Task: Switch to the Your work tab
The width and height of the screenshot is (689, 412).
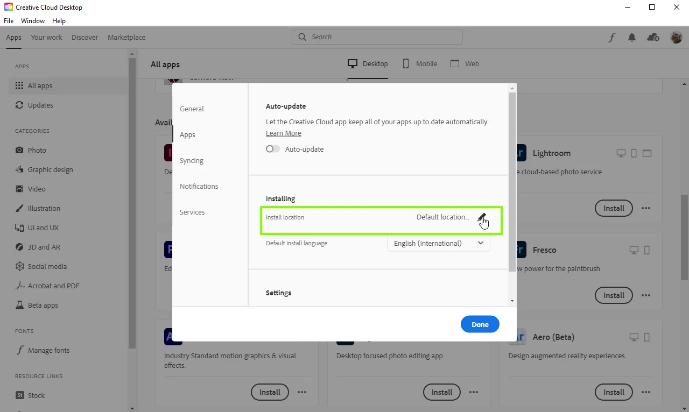Action: [46, 37]
